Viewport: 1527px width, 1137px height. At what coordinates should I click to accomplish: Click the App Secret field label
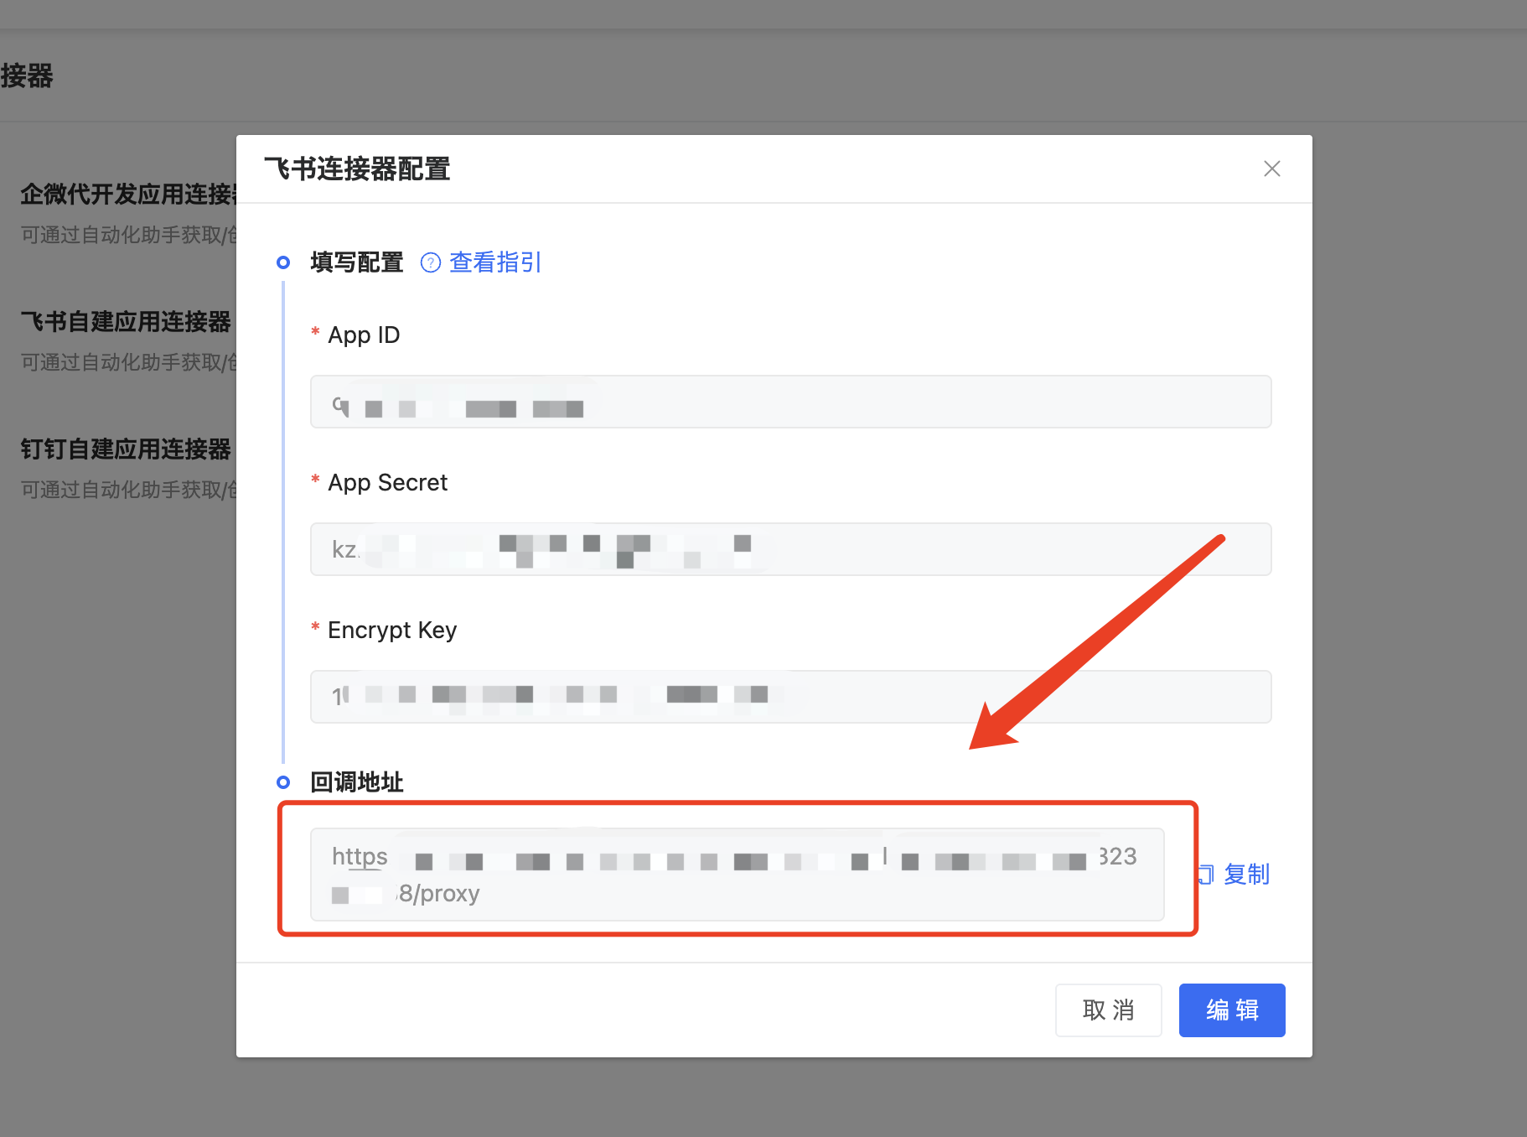tap(387, 482)
